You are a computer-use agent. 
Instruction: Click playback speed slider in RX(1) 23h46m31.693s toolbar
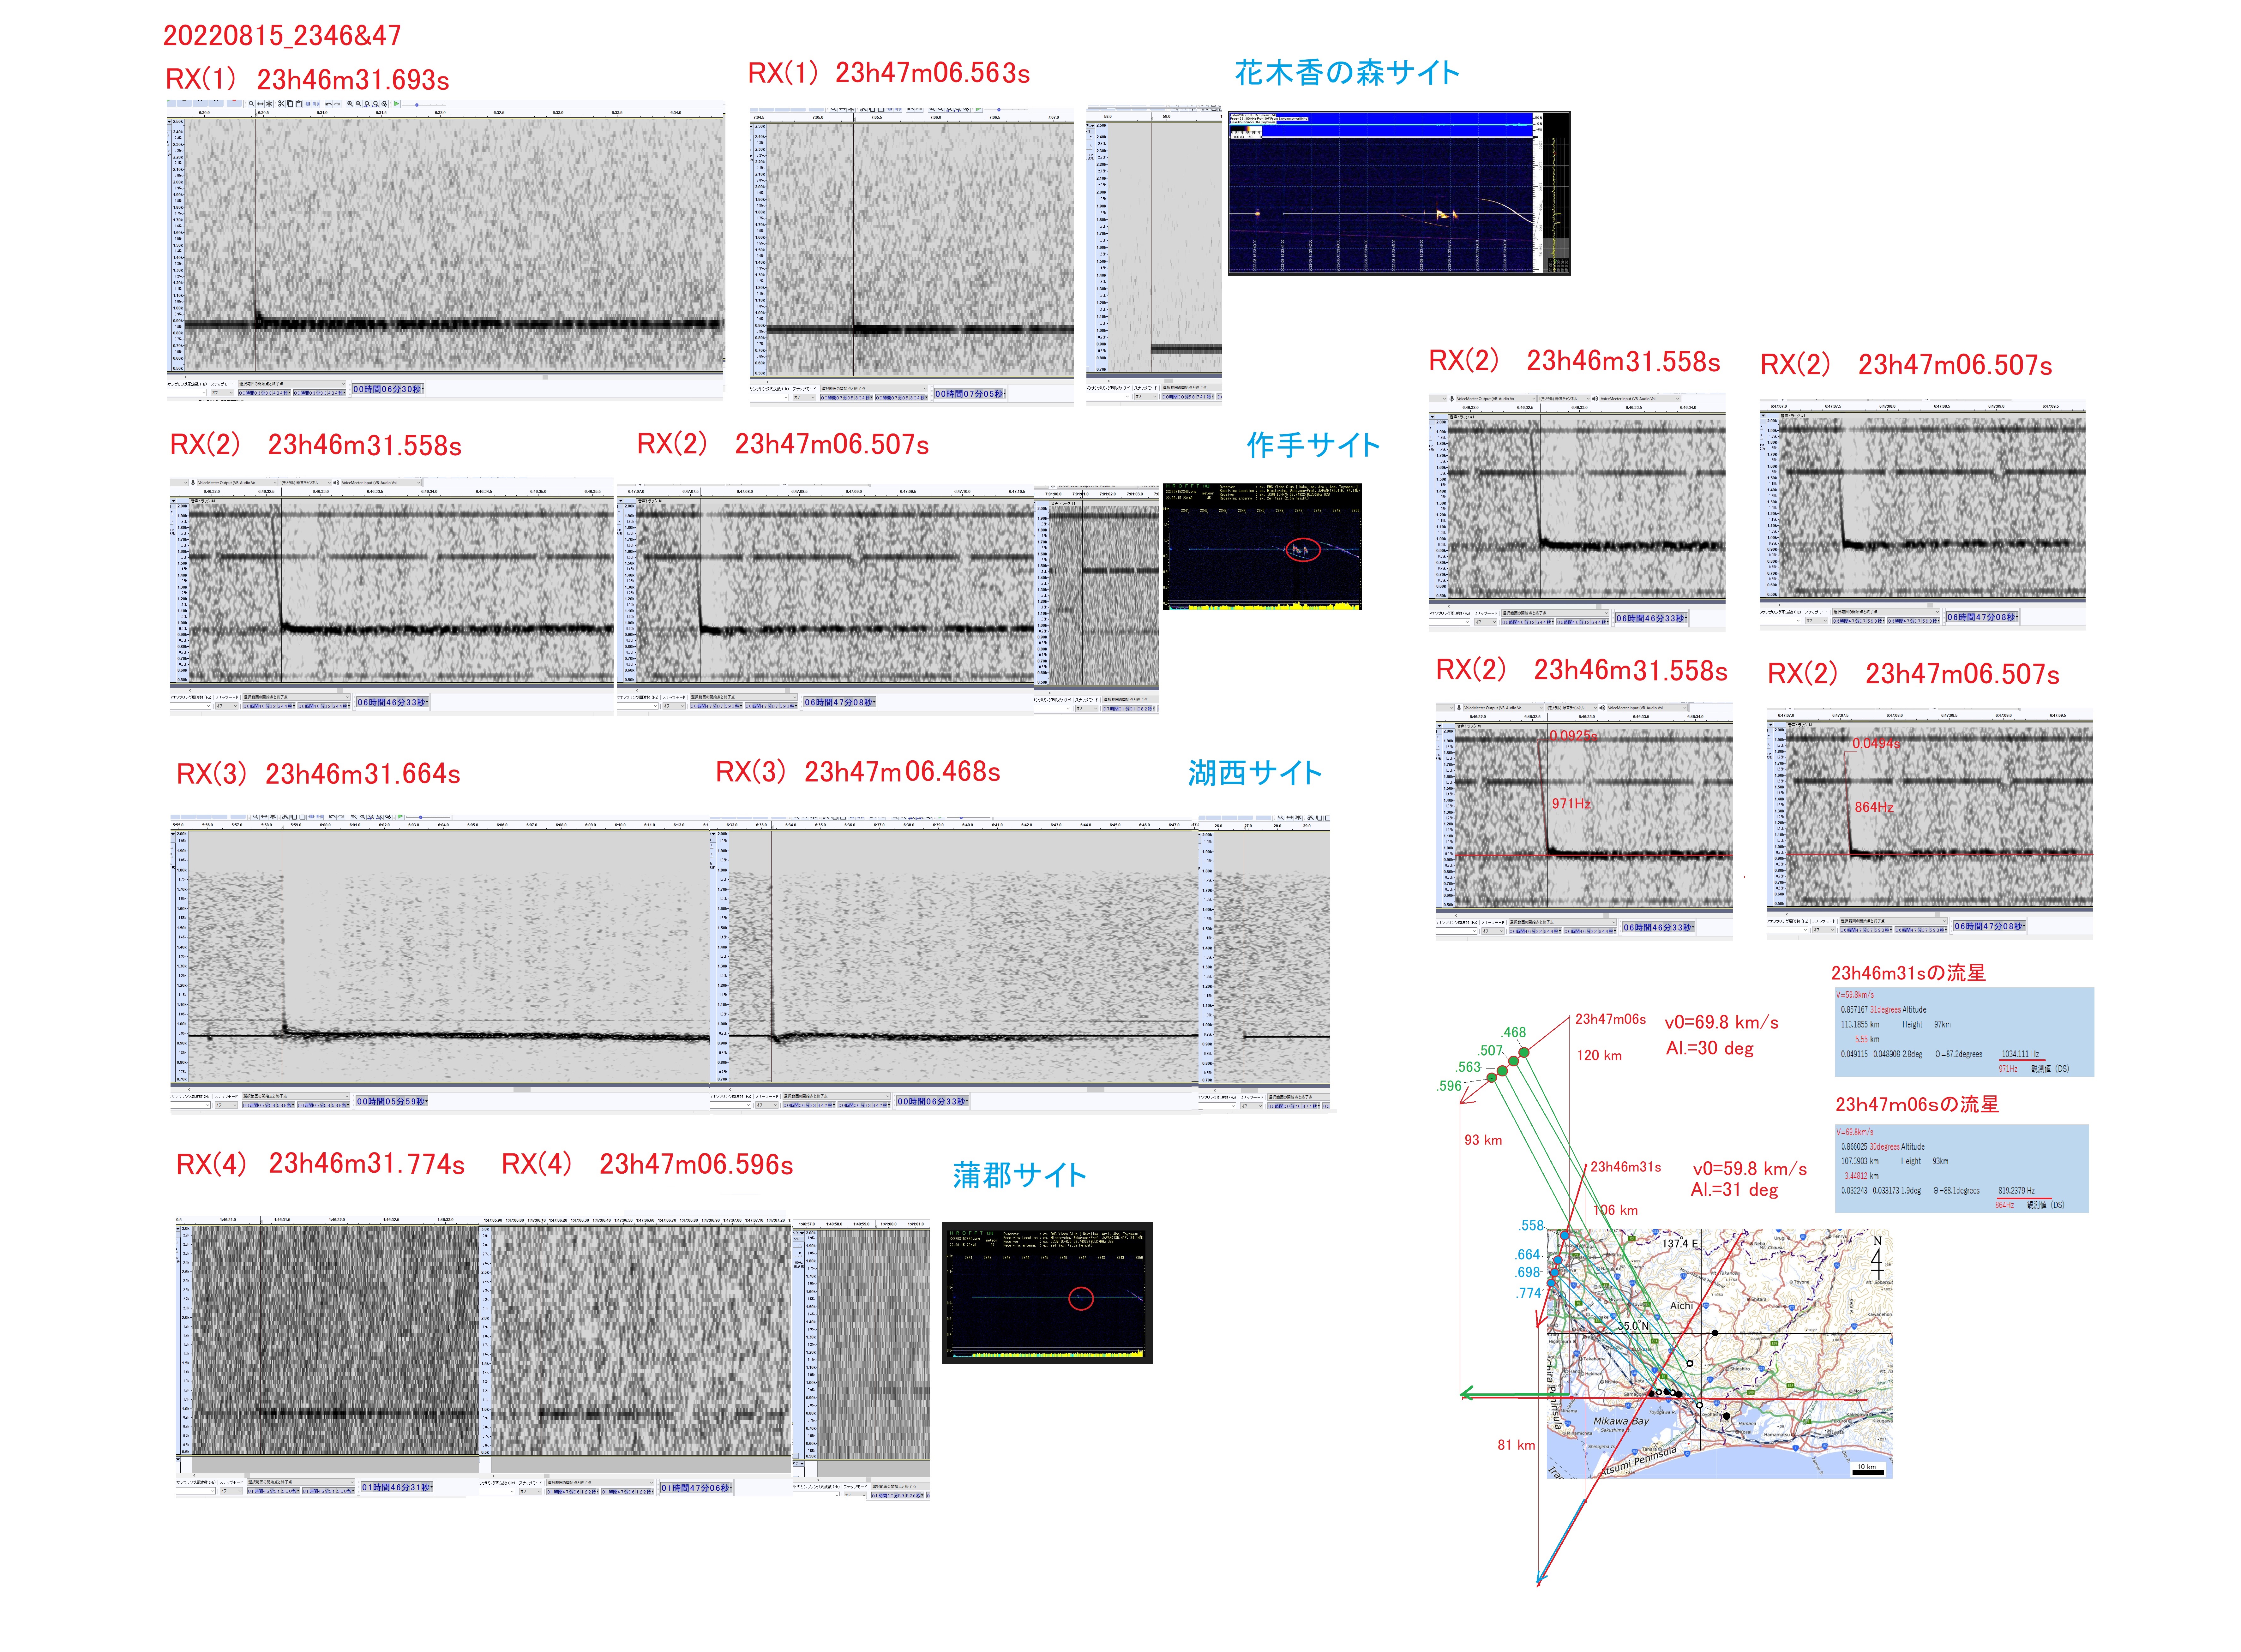(x=417, y=105)
